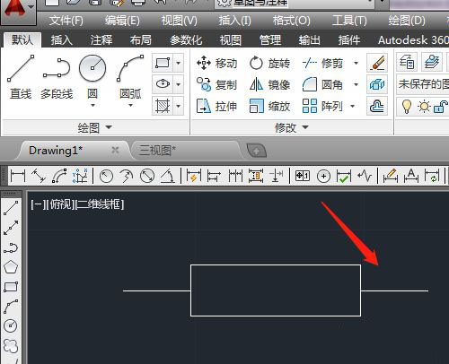
Task: Click the Ordinate dimension toolbar icon
Action: coord(80,176)
